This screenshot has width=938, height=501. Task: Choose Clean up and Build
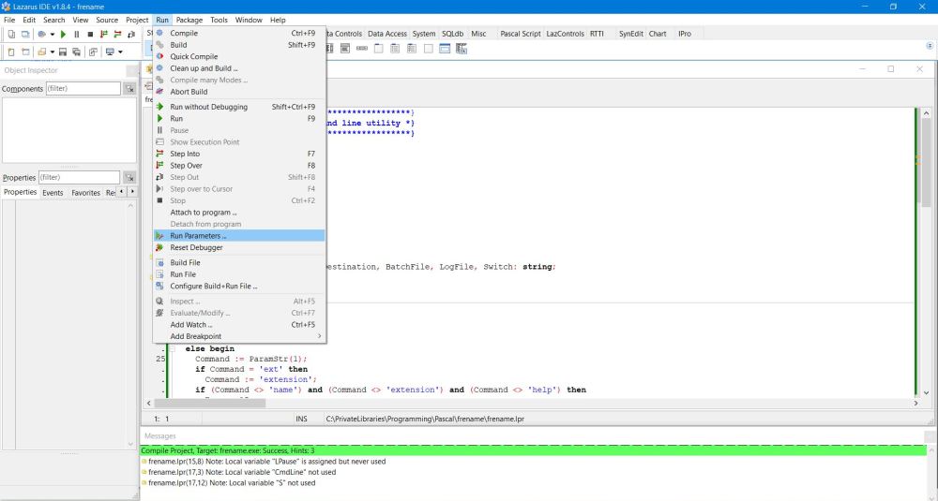(239, 68)
